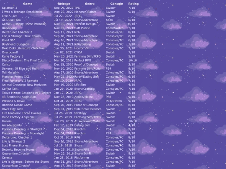Image resolution: width=226 pixels, height=169 pixels.
Task: Select the Platformer genre cell
Action: 82,157
